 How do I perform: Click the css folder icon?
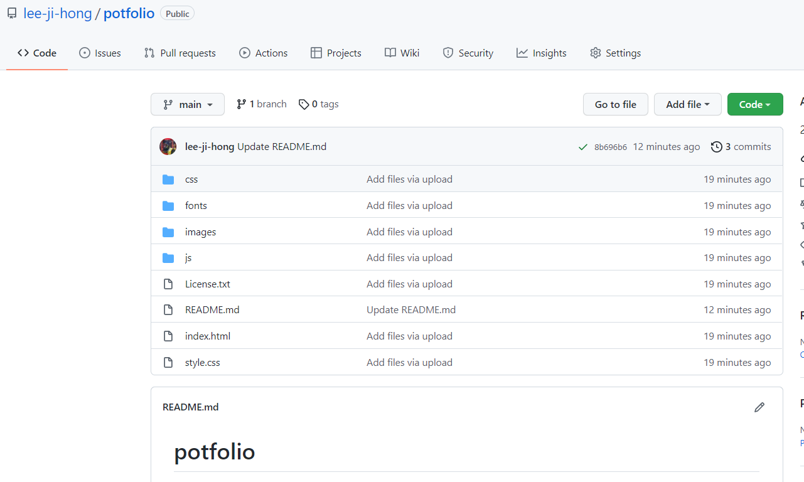point(168,179)
